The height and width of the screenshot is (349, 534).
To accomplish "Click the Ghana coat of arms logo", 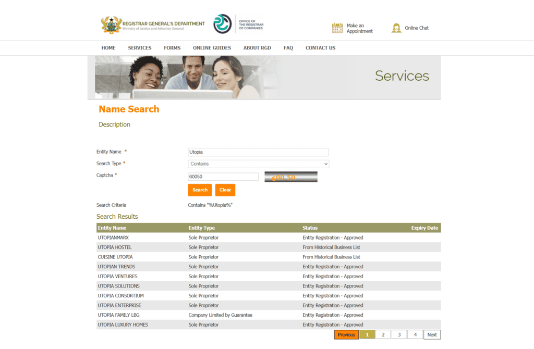I will (111, 24).
